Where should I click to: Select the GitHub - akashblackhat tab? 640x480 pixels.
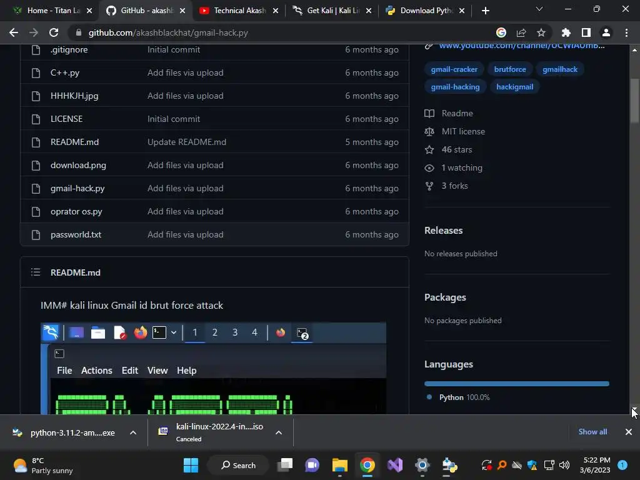[146, 11]
